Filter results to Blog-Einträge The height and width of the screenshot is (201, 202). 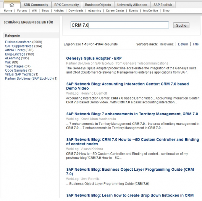pos(15,54)
